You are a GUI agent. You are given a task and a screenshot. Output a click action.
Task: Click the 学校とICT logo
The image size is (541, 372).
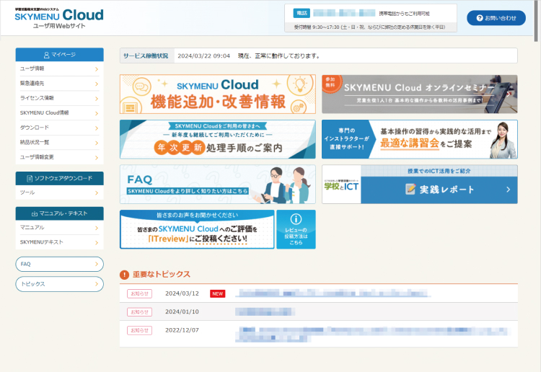point(341,185)
